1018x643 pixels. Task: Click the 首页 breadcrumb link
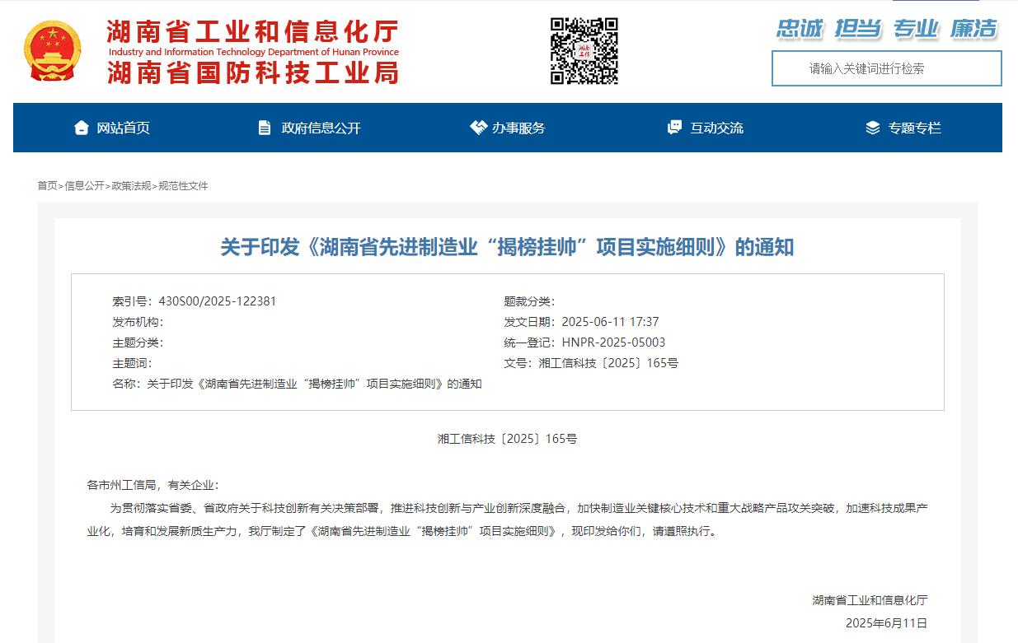click(47, 186)
